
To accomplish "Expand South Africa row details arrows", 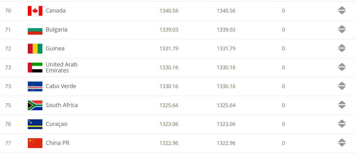I will (342, 105).
